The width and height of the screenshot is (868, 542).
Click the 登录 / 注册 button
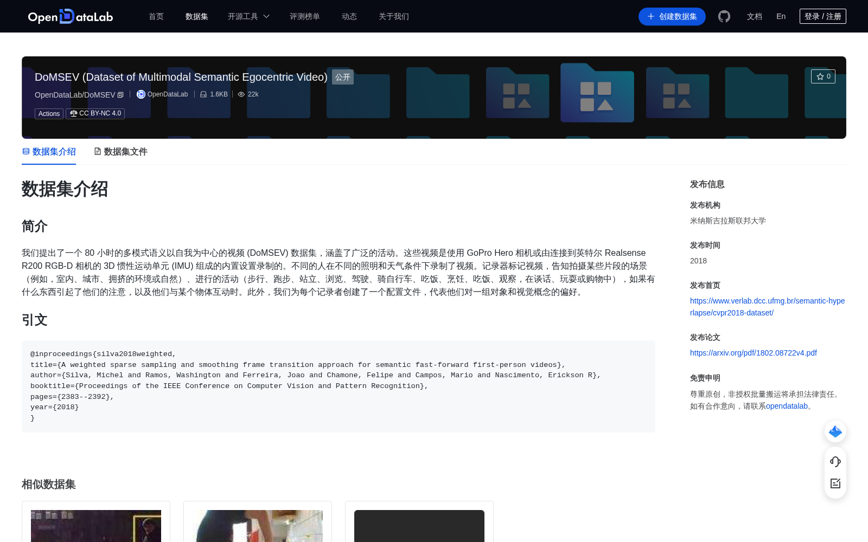(x=823, y=16)
